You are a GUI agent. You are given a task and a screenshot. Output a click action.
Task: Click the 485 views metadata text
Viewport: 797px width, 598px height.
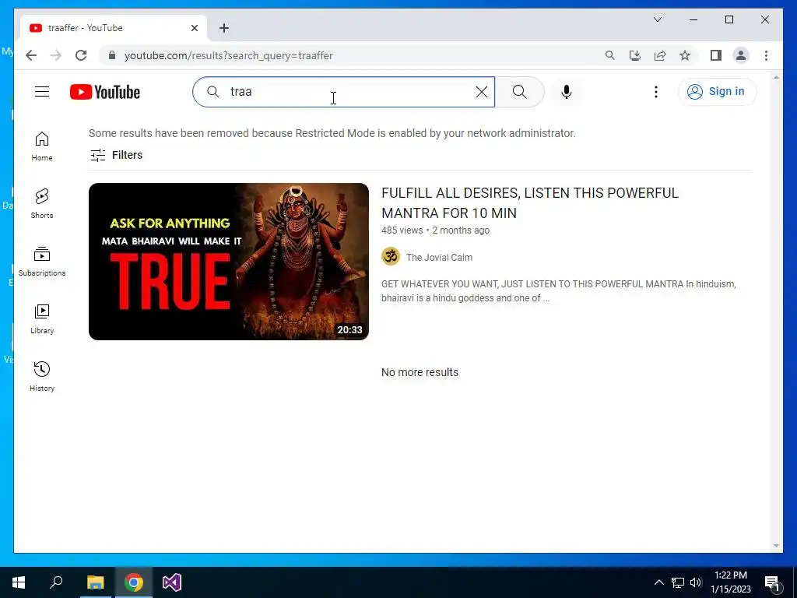[x=402, y=230]
